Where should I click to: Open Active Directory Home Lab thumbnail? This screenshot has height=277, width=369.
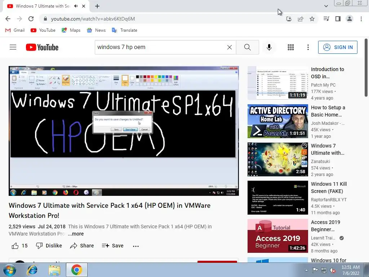(x=278, y=121)
